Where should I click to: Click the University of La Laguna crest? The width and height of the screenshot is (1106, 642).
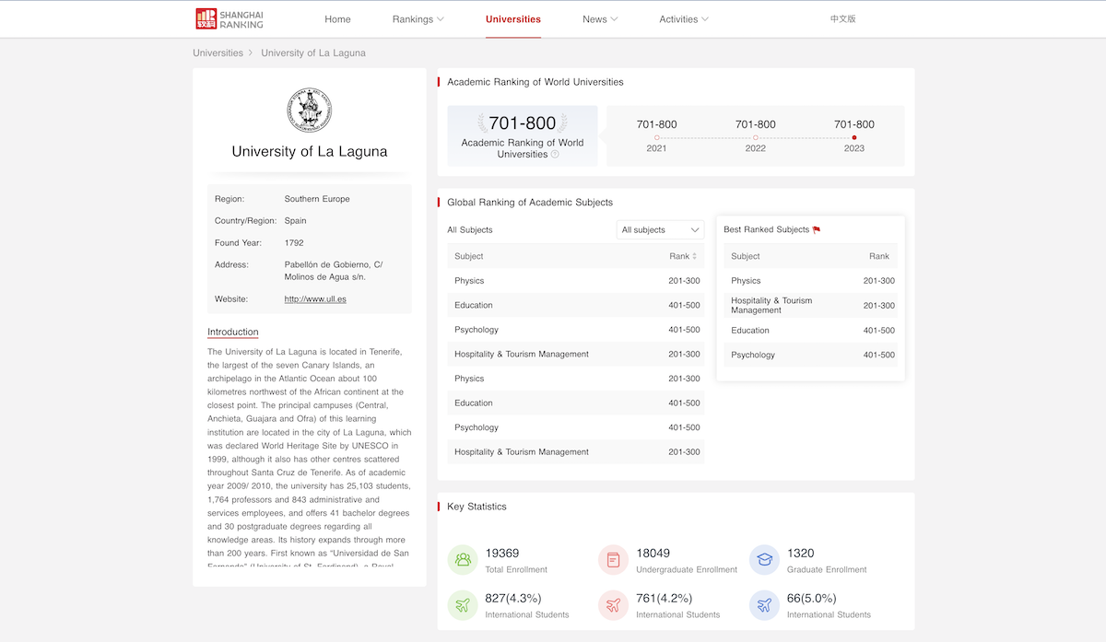[310, 111]
